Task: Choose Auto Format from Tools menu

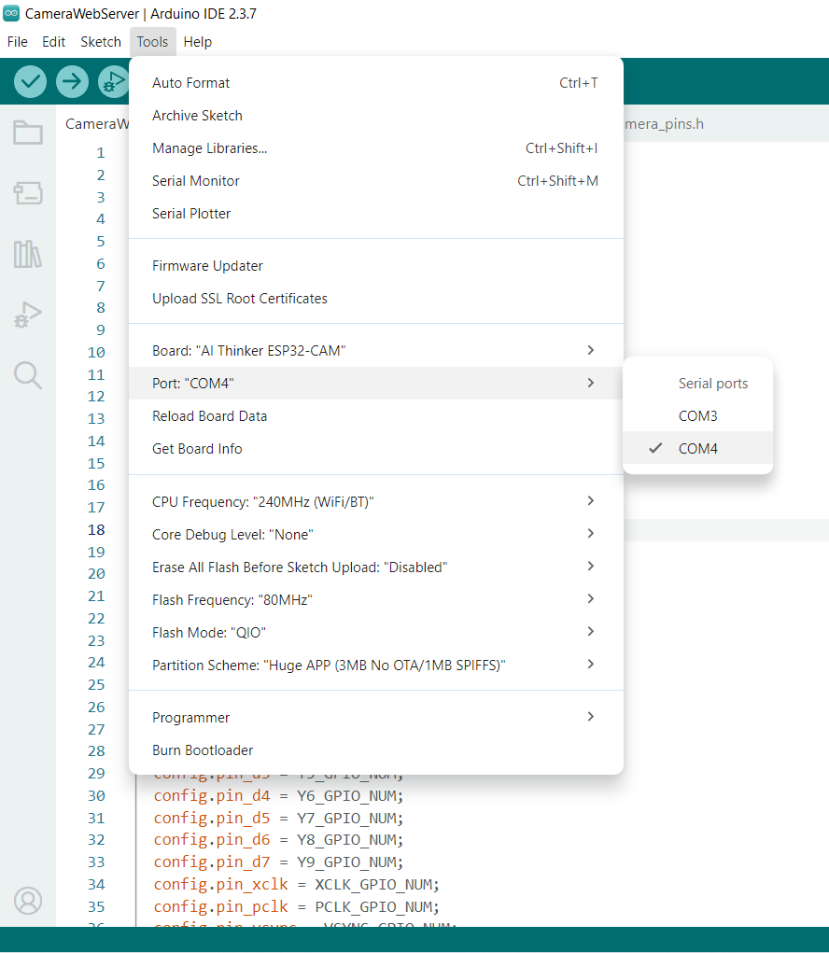Action: pyautogui.click(x=376, y=83)
